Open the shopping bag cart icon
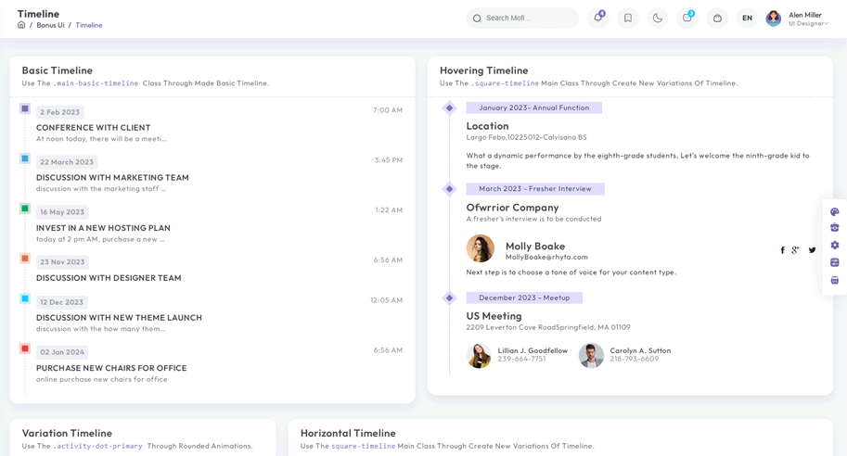The height and width of the screenshot is (456, 847). 717,18
